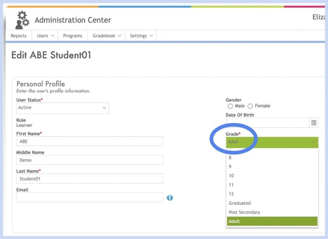Screen dimensions: 328x239
Task: Collapse the Grade dropdown showing Adult
Action: (x=272, y=142)
